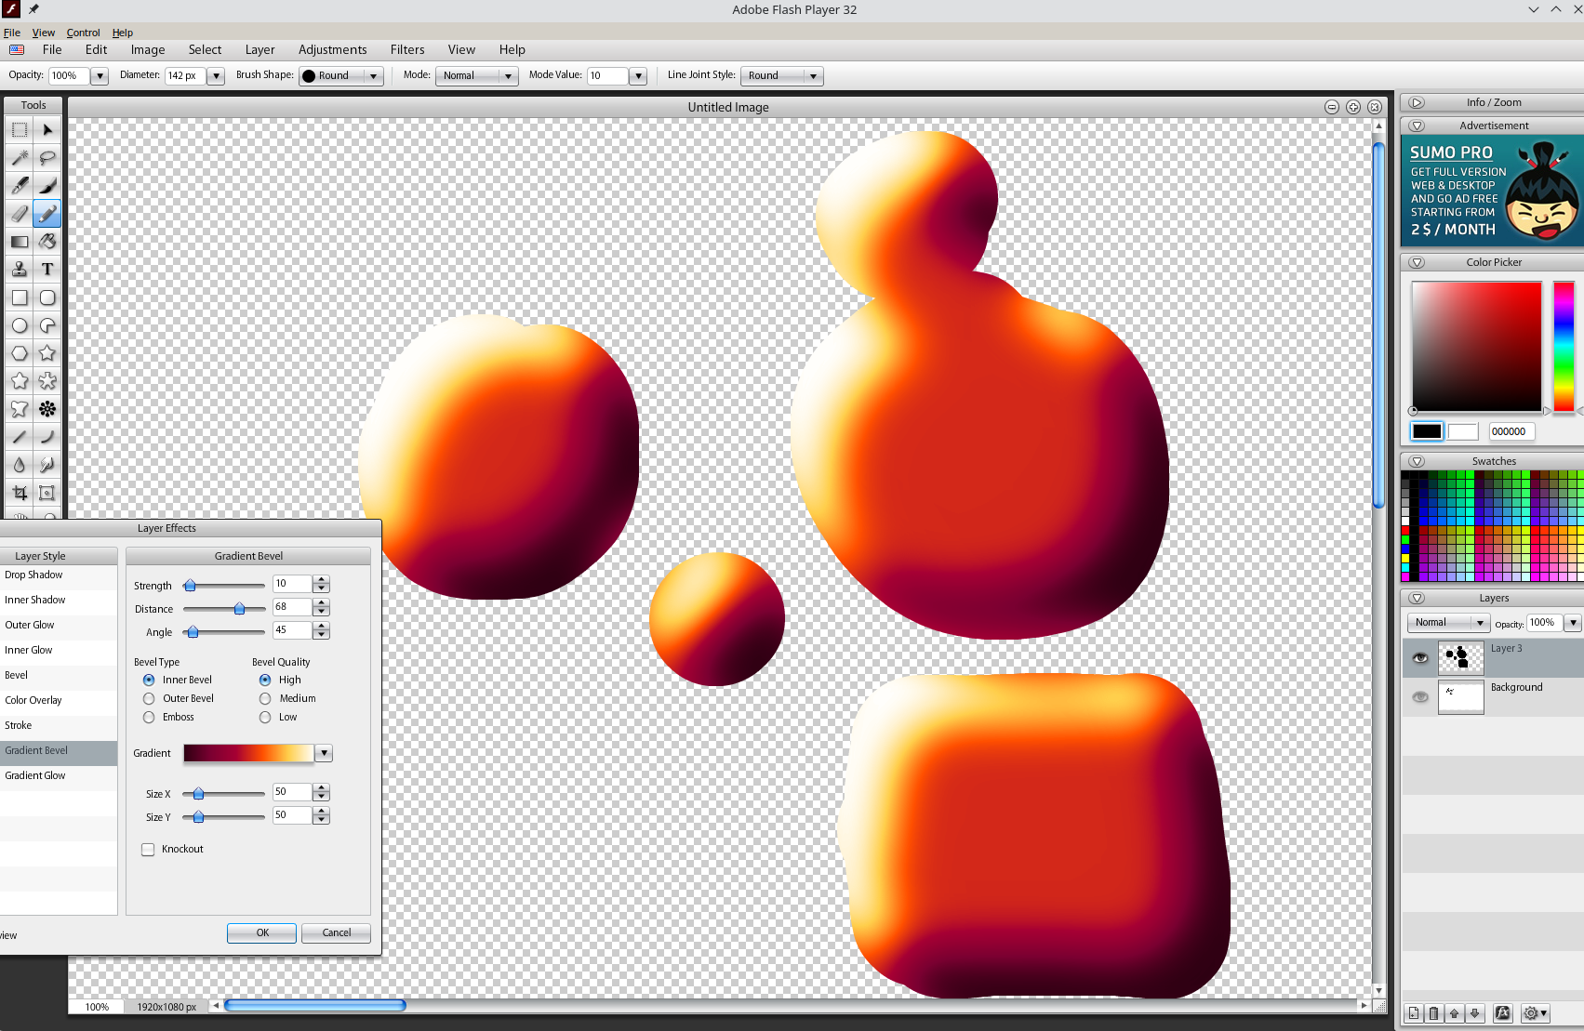Move layer up with the up arrow
Viewport: 1584px width, 1031px height.
pos(1454,1013)
